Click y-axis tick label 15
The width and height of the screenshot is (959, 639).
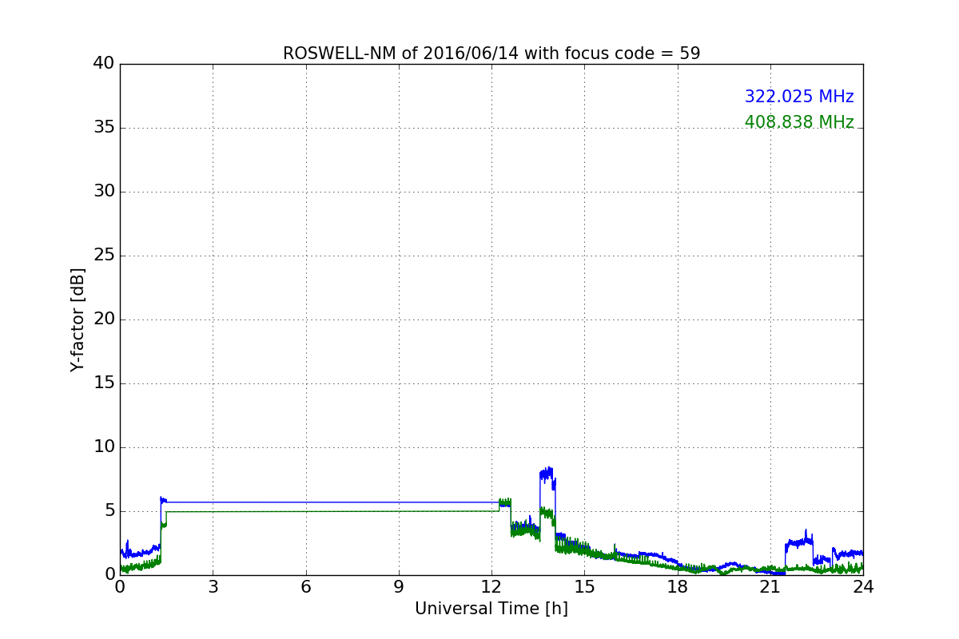pos(104,383)
